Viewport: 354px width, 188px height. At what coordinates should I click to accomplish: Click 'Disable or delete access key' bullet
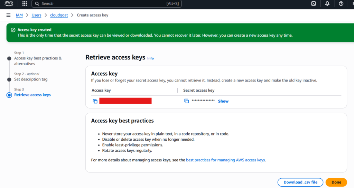148,140
